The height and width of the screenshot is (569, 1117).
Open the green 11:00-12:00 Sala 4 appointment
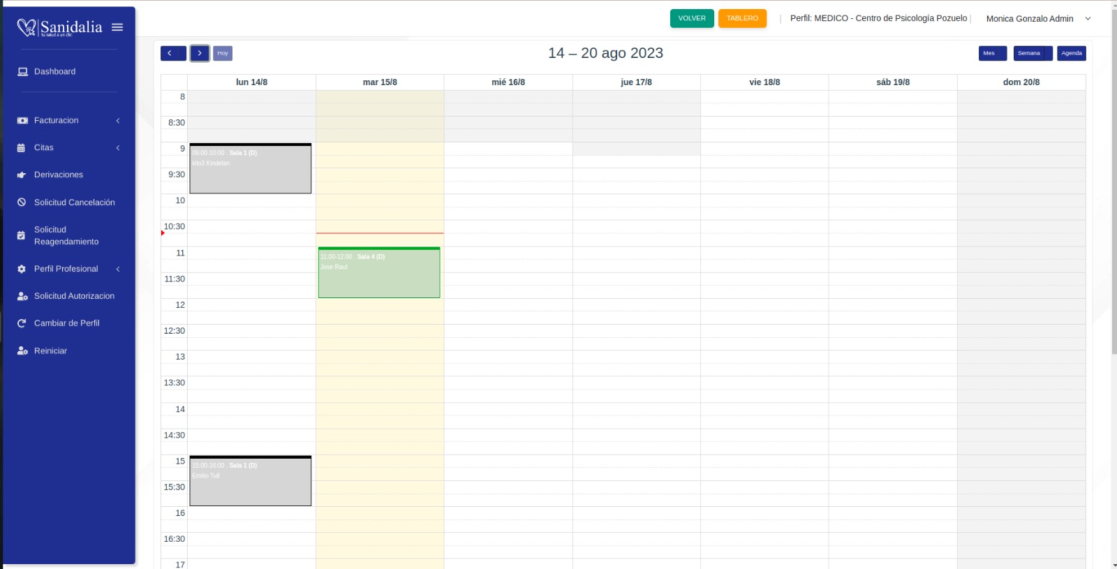[x=379, y=273]
